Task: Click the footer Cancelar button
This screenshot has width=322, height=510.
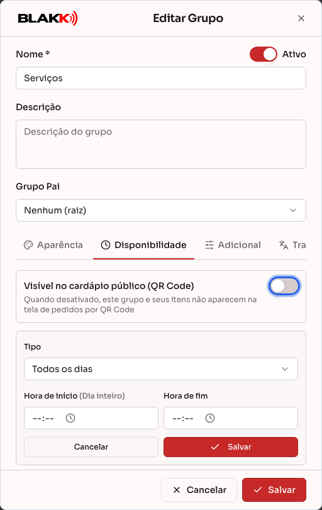Action: pos(199,490)
